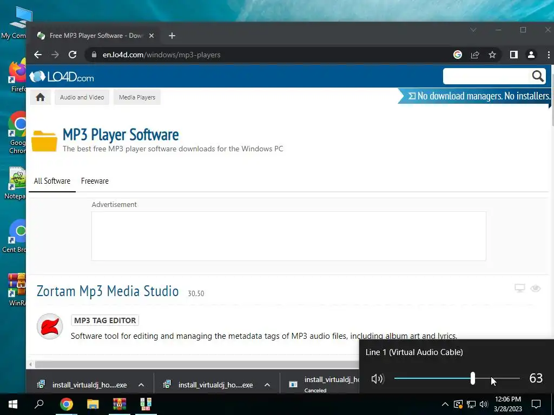Image resolution: width=554 pixels, height=415 pixels.
Task: Click the browser forward arrow
Action: point(55,55)
